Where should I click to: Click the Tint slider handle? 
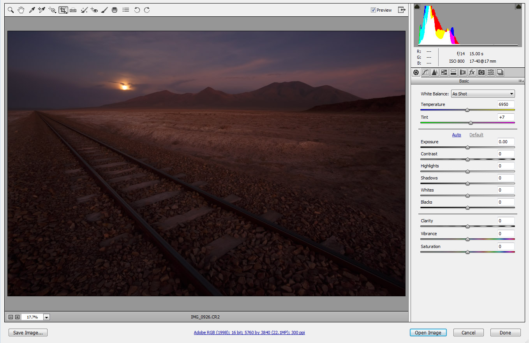point(471,123)
